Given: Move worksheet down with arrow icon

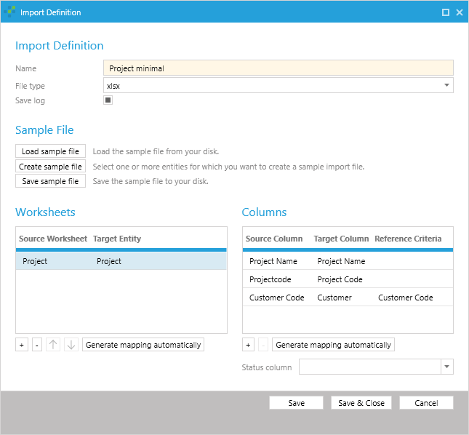Looking at the screenshot, I should (x=71, y=345).
